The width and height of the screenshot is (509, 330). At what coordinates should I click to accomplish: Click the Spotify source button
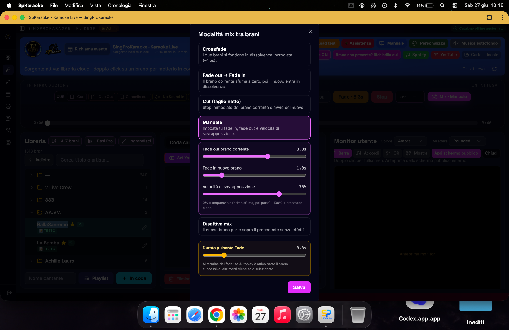[x=416, y=55]
